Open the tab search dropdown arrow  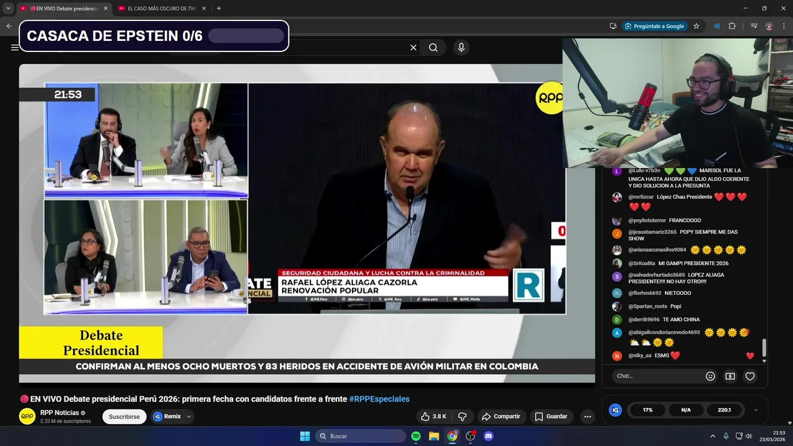click(8, 8)
